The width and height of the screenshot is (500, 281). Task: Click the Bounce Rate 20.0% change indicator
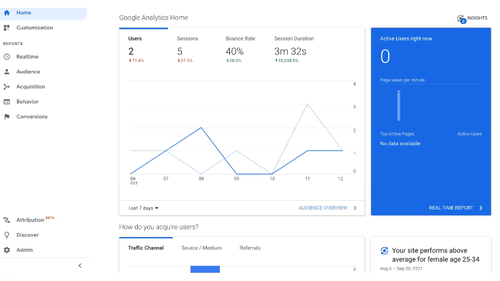[234, 60]
